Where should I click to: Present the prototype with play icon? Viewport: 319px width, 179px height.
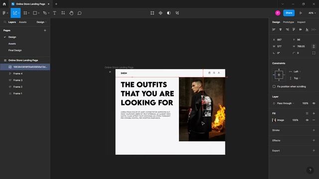click(301, 13)
